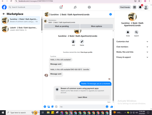This screenshot has height=115, width=152.
Task: Click the 'Hello, is this still available?' message
Action: (x=61, y=60)
